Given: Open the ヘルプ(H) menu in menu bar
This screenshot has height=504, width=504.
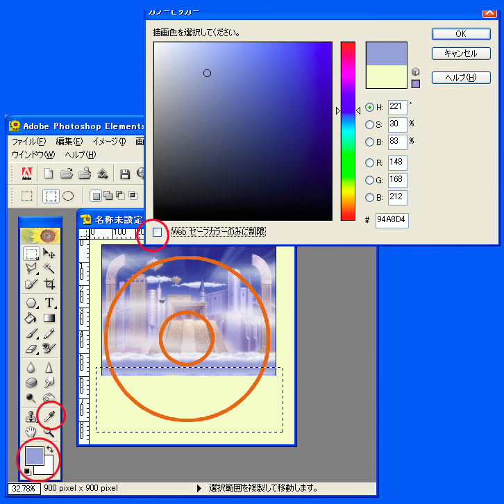Looking at the screenshot, I should [x=81, y=155].
